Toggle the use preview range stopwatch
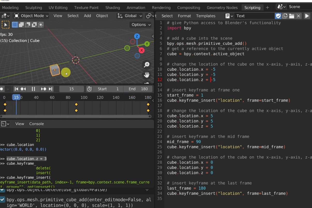 pyautogui.click(x=89, y=89)
